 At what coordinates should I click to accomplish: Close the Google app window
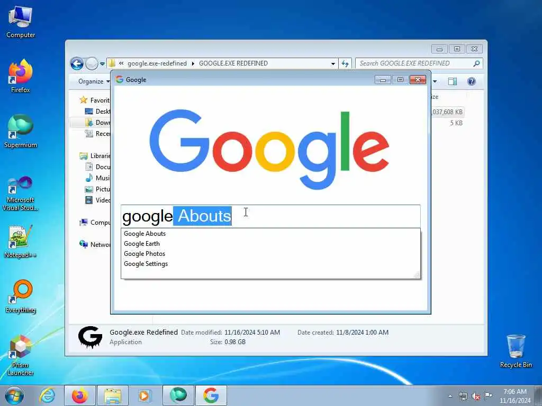(x=418, y=80)
